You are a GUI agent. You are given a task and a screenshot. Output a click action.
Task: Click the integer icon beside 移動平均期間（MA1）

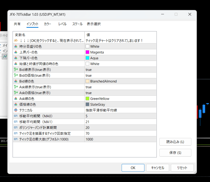tap(16, 122)
